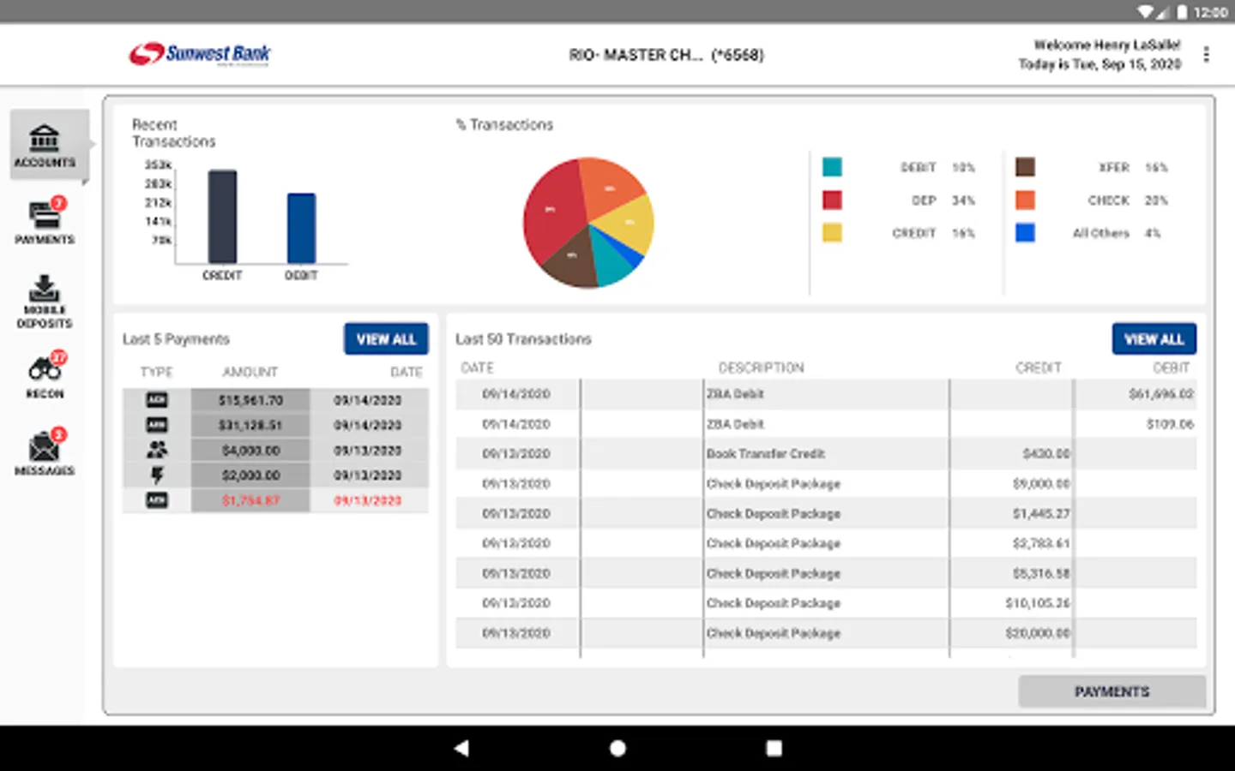Screen dimensions: 1235x771
Task: Tap the Android back navigation arrow
Action: tap(461, 748)
